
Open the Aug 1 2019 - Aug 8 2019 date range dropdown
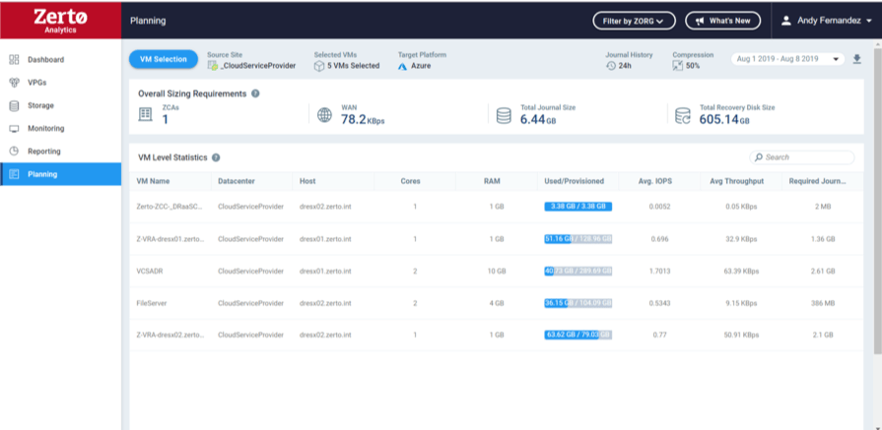[787, 59]
